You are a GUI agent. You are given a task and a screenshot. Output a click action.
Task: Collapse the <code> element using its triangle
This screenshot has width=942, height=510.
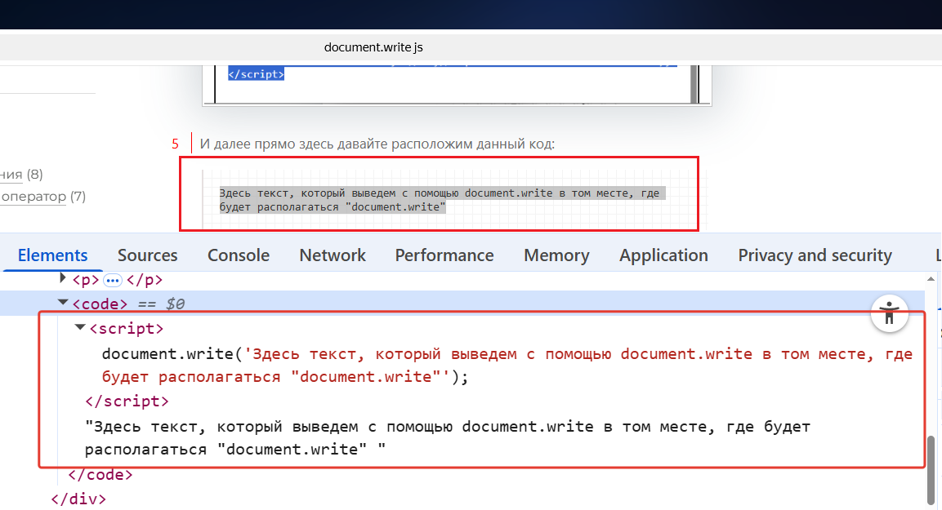tap(64, 303)
